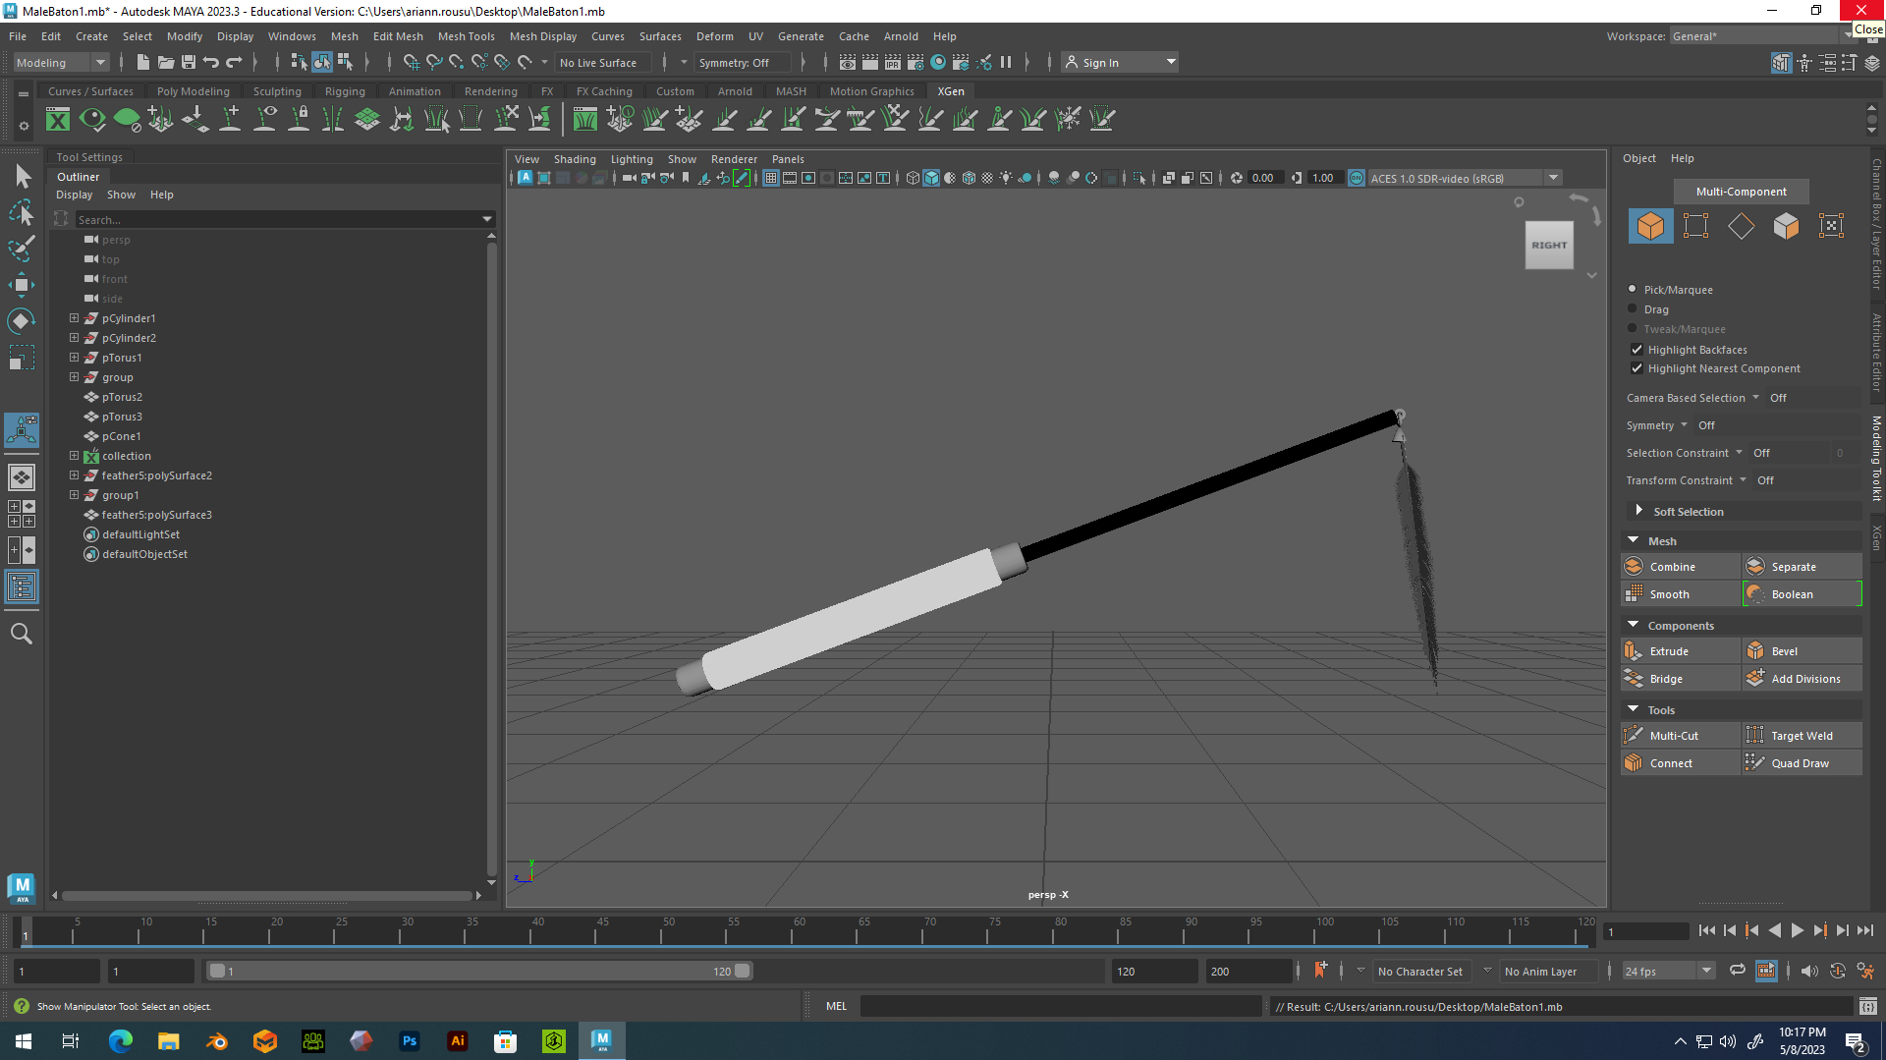This screenshot has height=1060, width=1886.
Task: Open the Mesh Tools menu
Action: (466, 36)
